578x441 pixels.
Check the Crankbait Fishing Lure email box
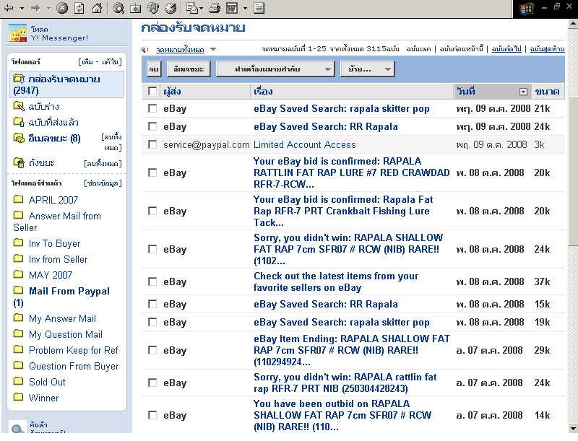(x=152, y=211)
